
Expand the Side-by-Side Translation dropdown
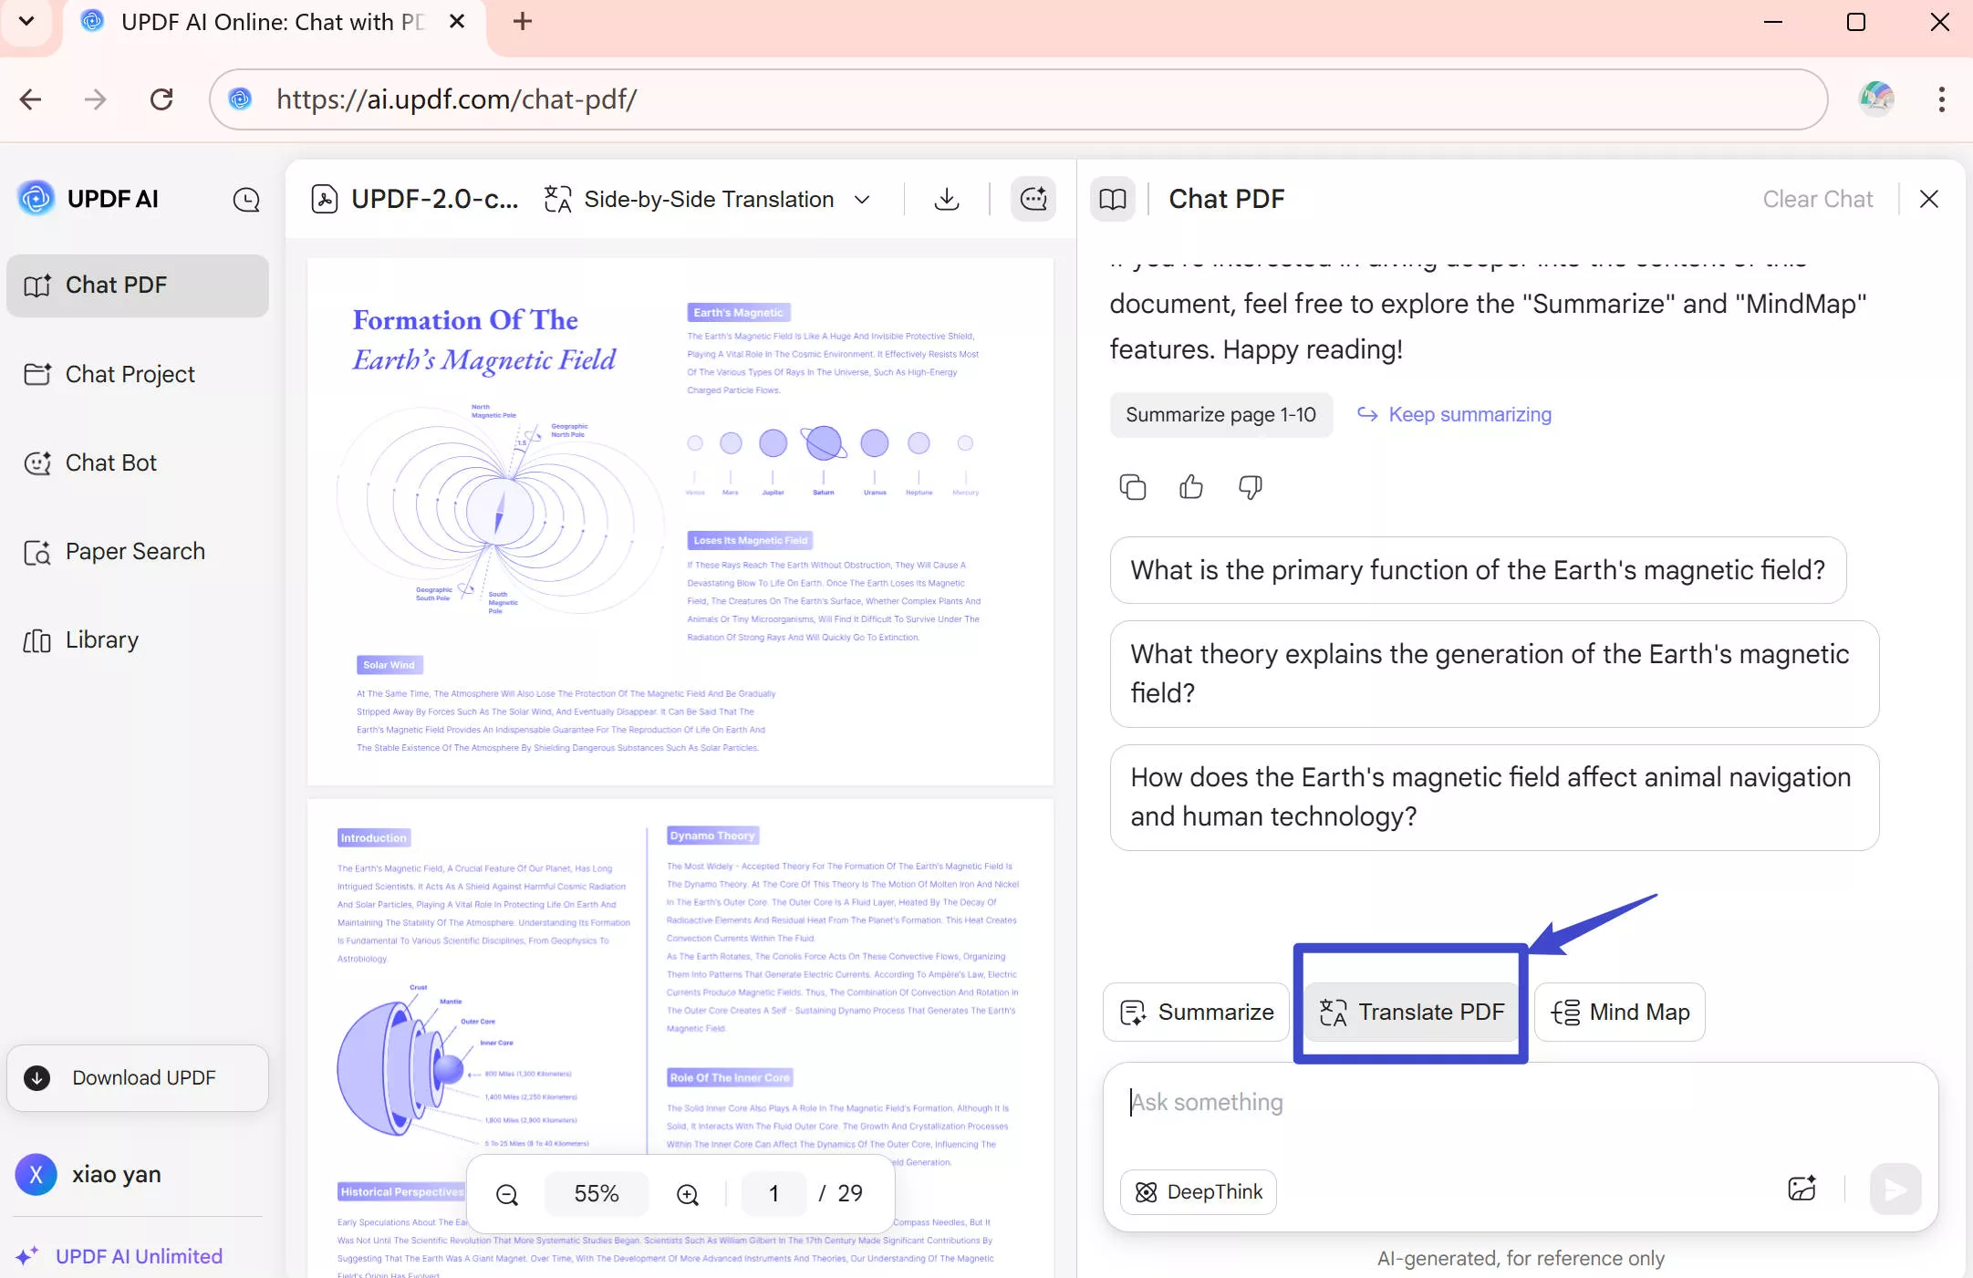[862, 199]
